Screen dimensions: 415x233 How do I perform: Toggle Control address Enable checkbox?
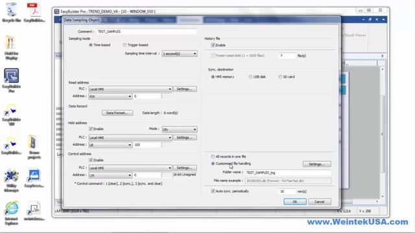click(x=91, y=160)
